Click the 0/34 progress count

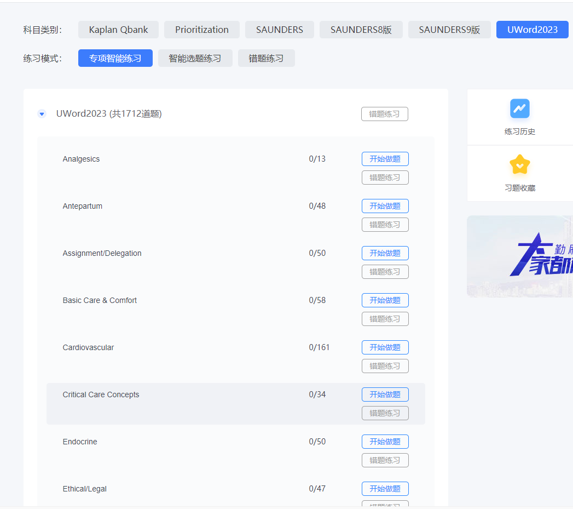[x=317, y=394]
